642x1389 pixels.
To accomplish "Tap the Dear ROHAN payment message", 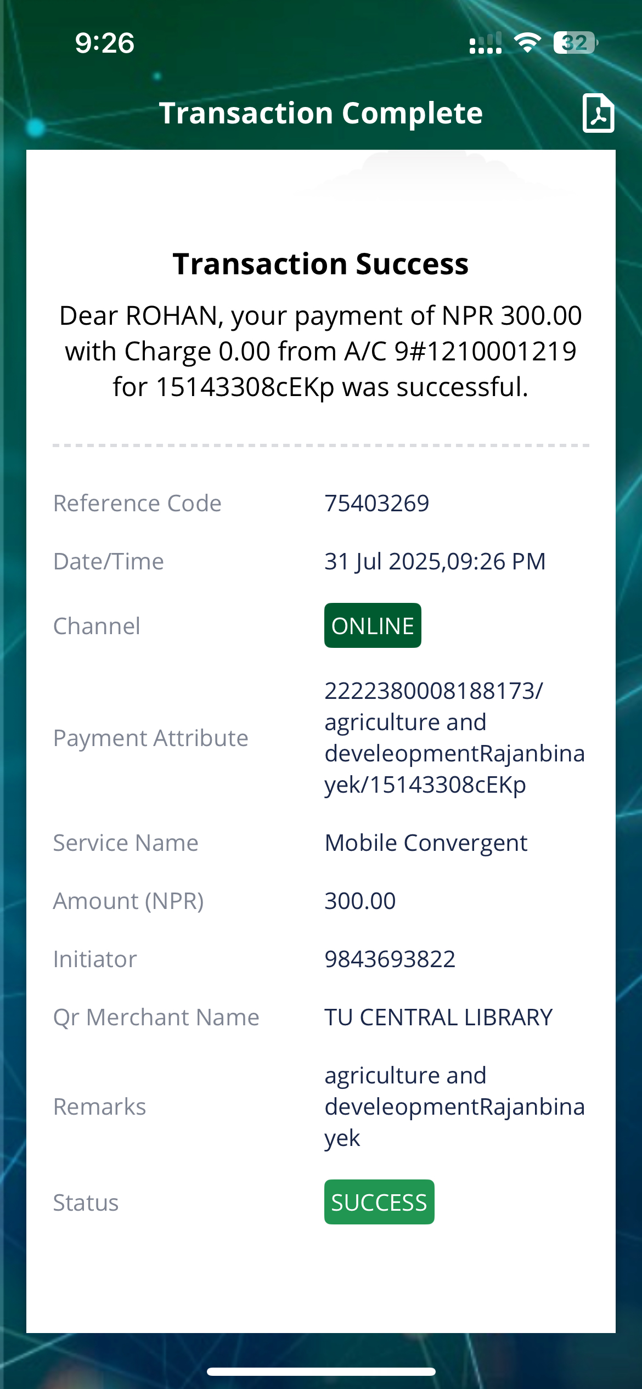I will click(320, 351).
